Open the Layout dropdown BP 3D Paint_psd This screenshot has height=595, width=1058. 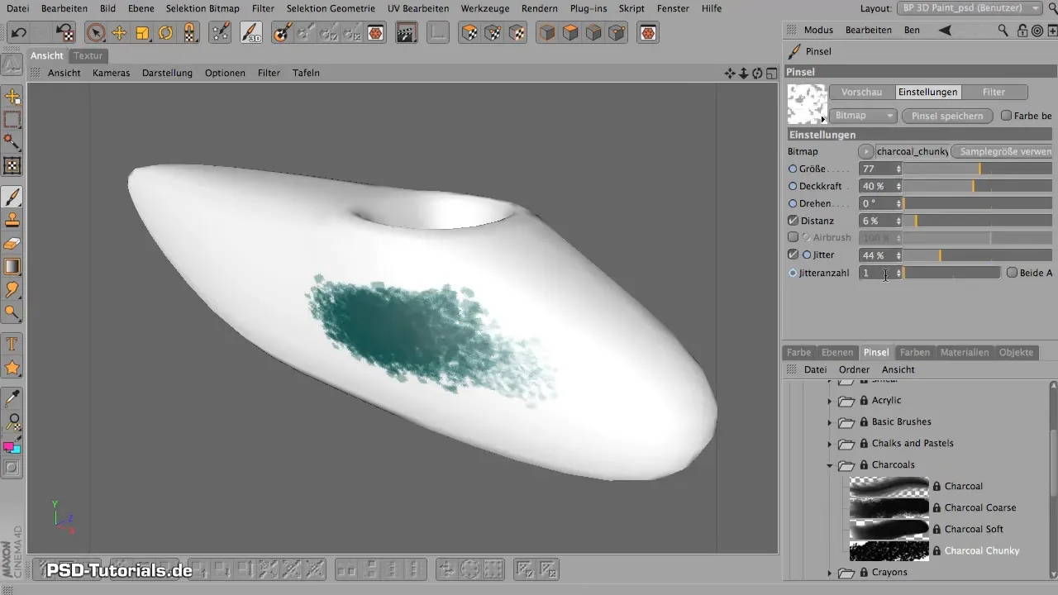(x=970, y=8)
